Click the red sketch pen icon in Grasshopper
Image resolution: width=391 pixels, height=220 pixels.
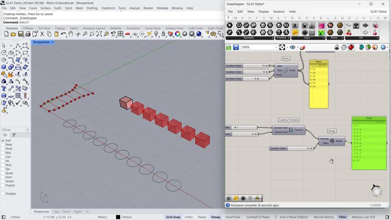(x=303, y=47)
